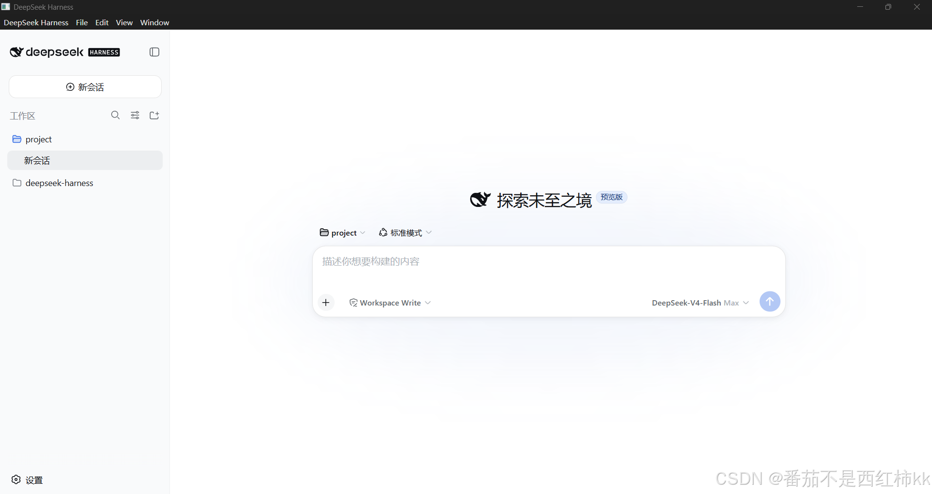This screenshot has width=932, height=494.
Task: Open the Edit menu
Action: 102,23
